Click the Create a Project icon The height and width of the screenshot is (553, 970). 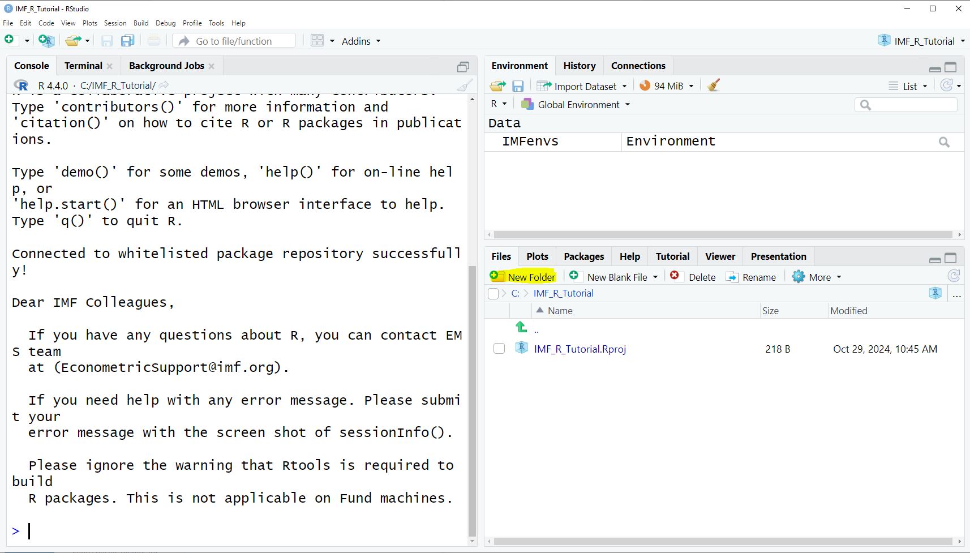pyautogui.click(x=46, y=41)
